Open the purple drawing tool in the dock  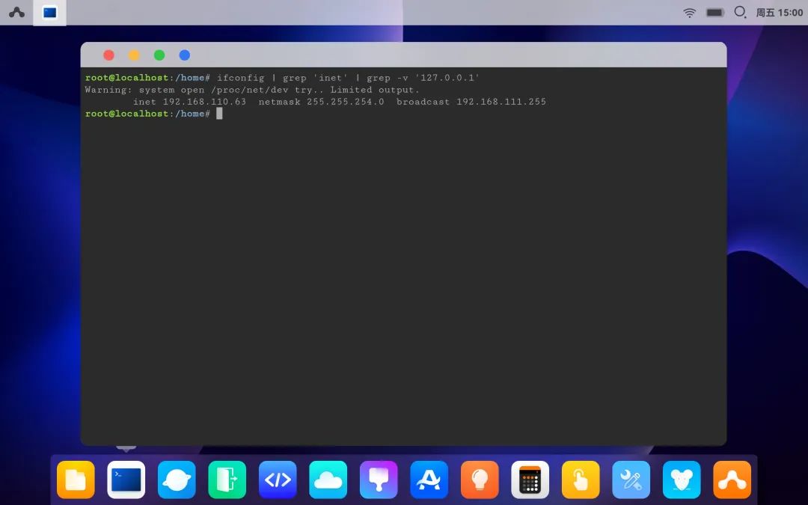(x=379, y=480)
